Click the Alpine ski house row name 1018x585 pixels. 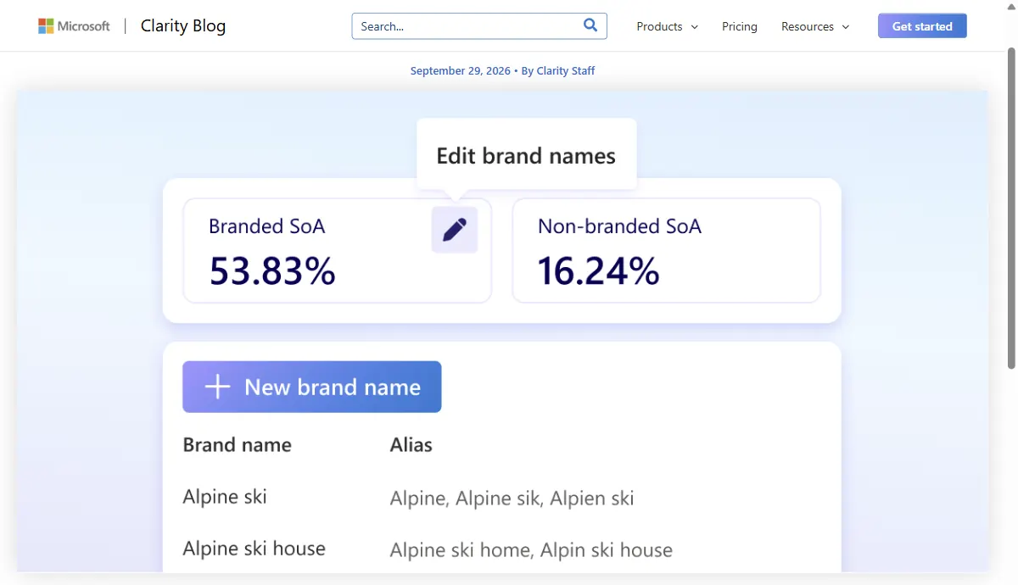pyautogui.click(x=254, y=549)
